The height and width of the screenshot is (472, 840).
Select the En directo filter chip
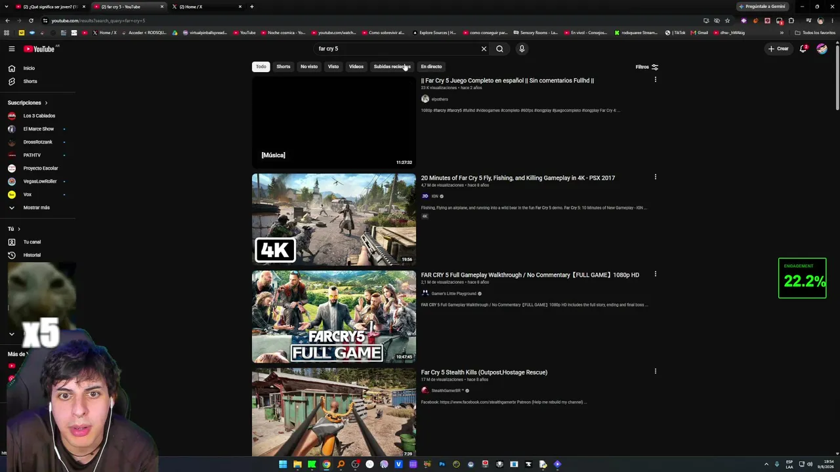tap(431, 67)
